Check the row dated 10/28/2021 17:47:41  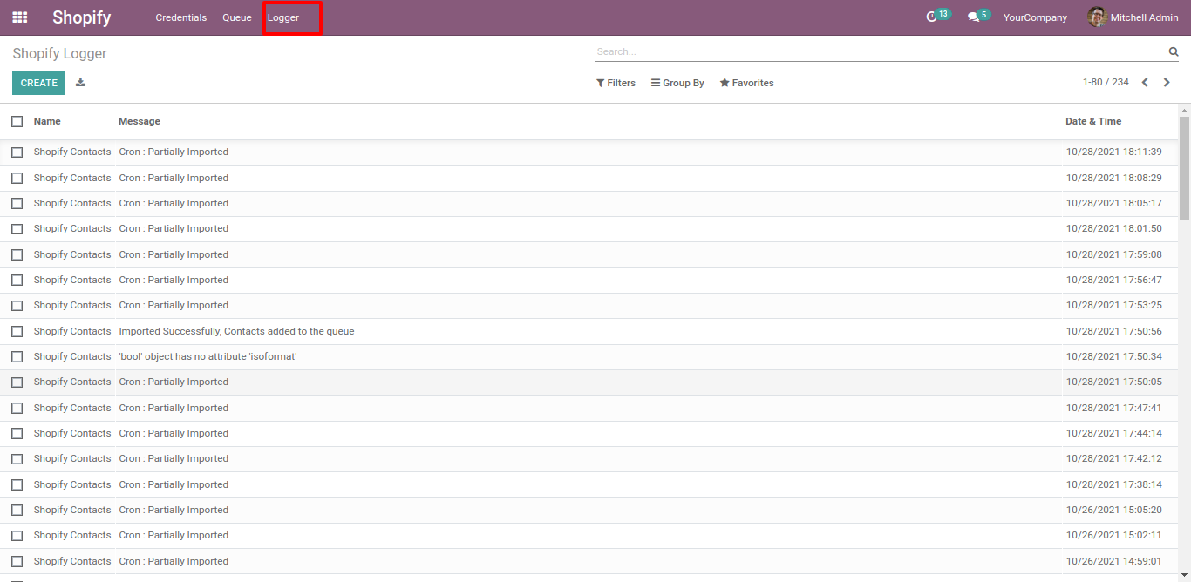click(17, 409)
